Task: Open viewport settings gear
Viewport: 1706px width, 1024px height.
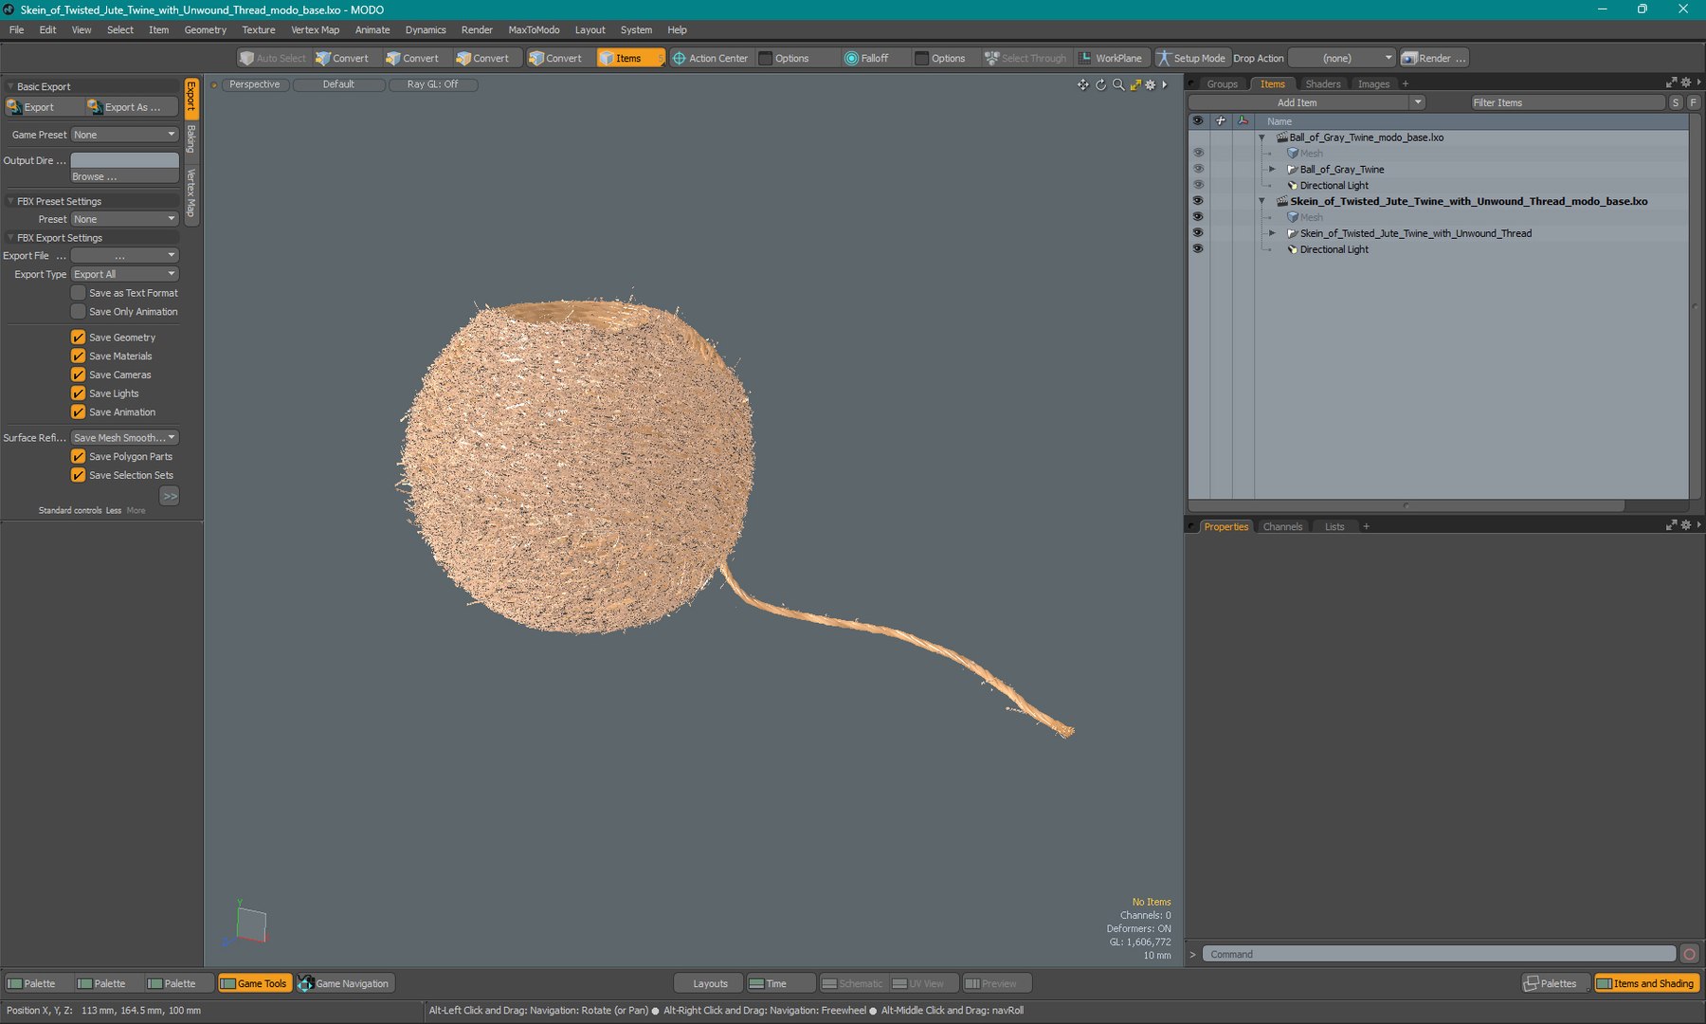Action: pyautogui.click(x=1151, y=84)
